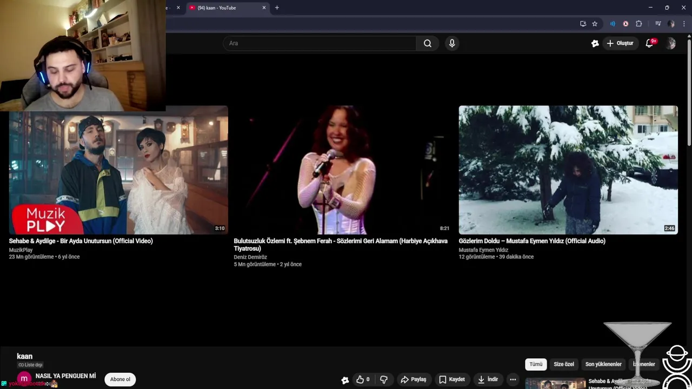Like the video with thumbs-up
Screen dimensions: 692x389
click(x=363, y=379)
